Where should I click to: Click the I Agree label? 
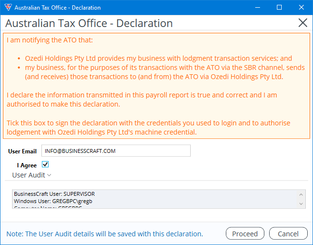click(27, 165)
